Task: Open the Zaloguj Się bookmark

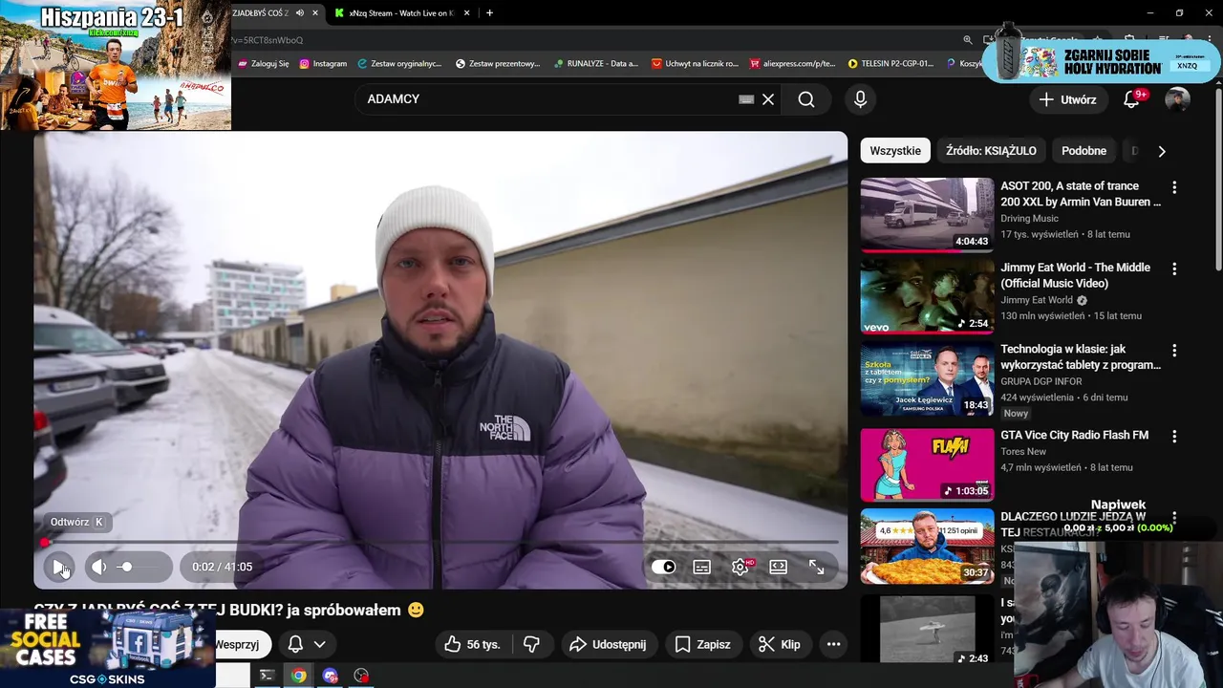Action: [263, 64]
